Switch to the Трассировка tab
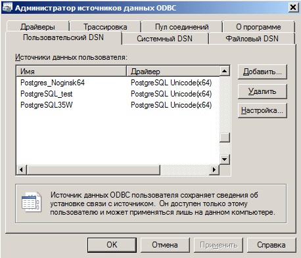 (x=105, y=27)
